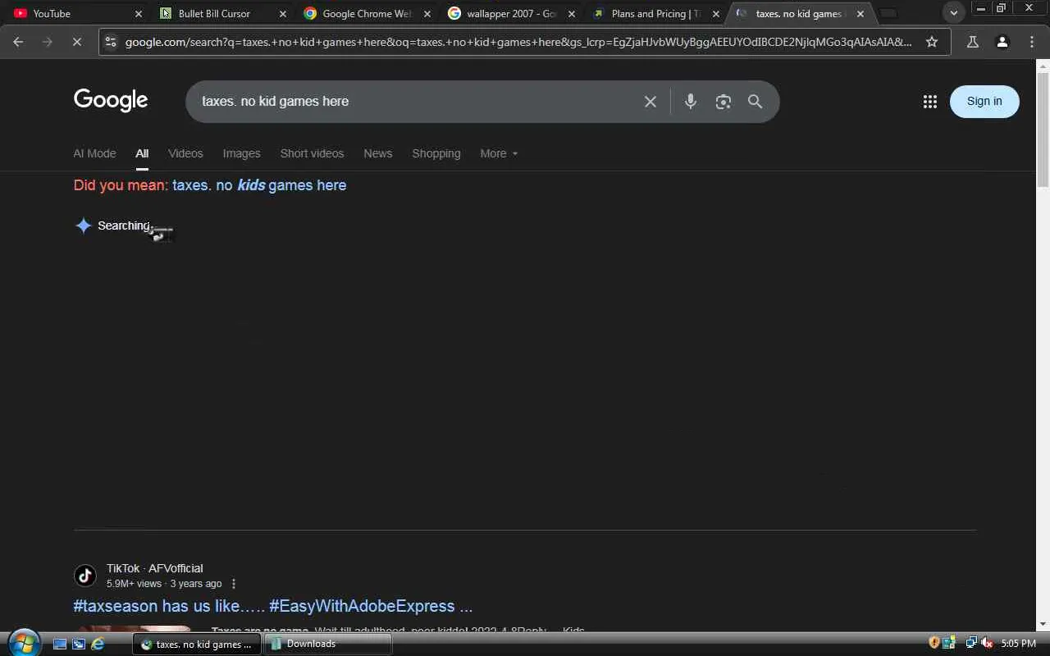Start a voice search with the microphone
Image resolution: width=1050 pixels, height=656 pixels.
(691, 102)
